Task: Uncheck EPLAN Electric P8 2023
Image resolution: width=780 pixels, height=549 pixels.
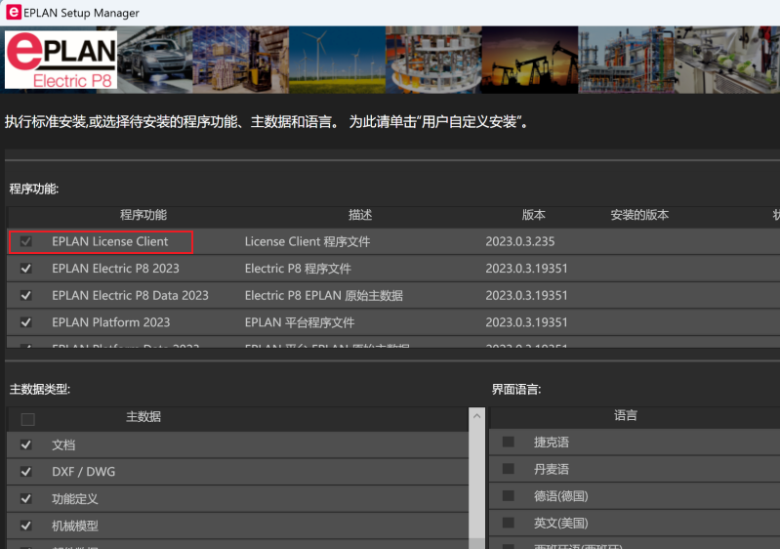Action: 26,269
